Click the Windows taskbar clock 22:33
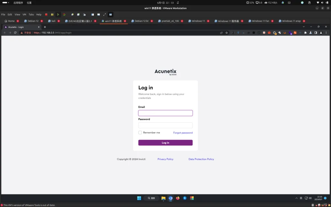Screen dimensions: 331x207 point(318,198)
